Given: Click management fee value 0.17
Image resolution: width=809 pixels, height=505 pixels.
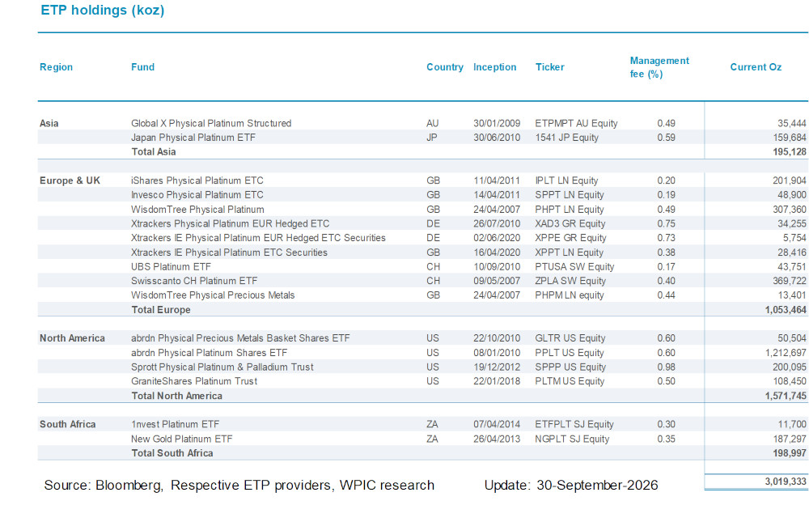Looking at the screenshot, I should pos(666,267).
